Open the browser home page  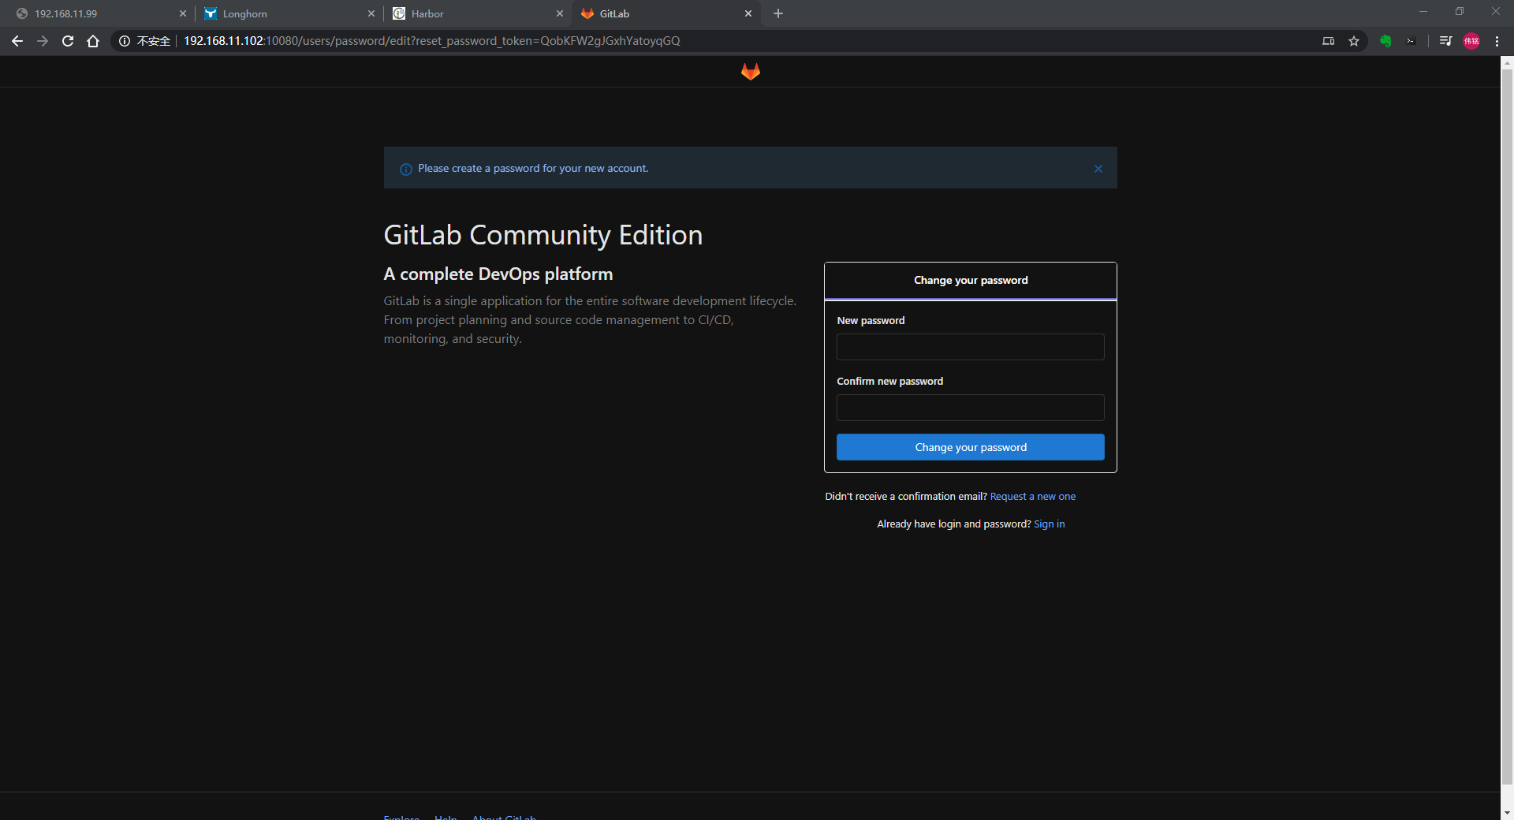click(93, 41)
